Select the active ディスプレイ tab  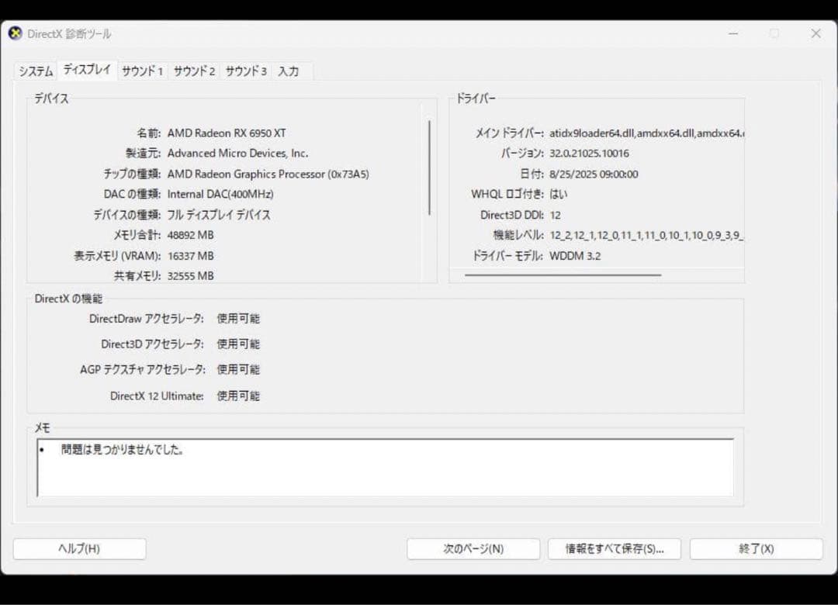[86, 68]
